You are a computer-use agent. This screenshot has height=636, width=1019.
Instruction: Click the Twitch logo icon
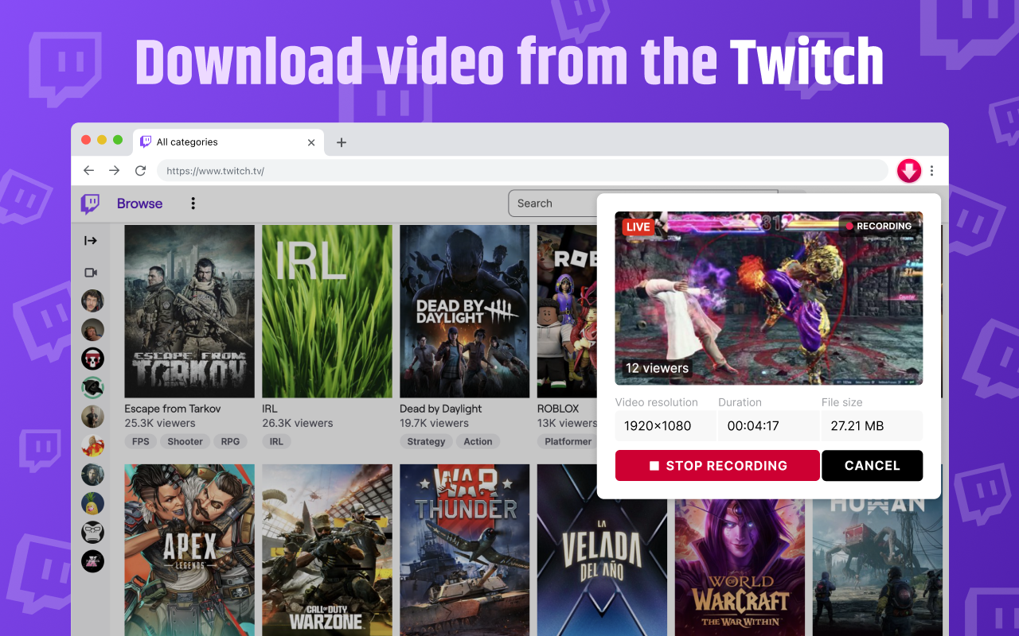(91, 204)
